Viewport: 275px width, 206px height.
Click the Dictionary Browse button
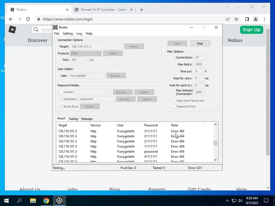(126, 99)
